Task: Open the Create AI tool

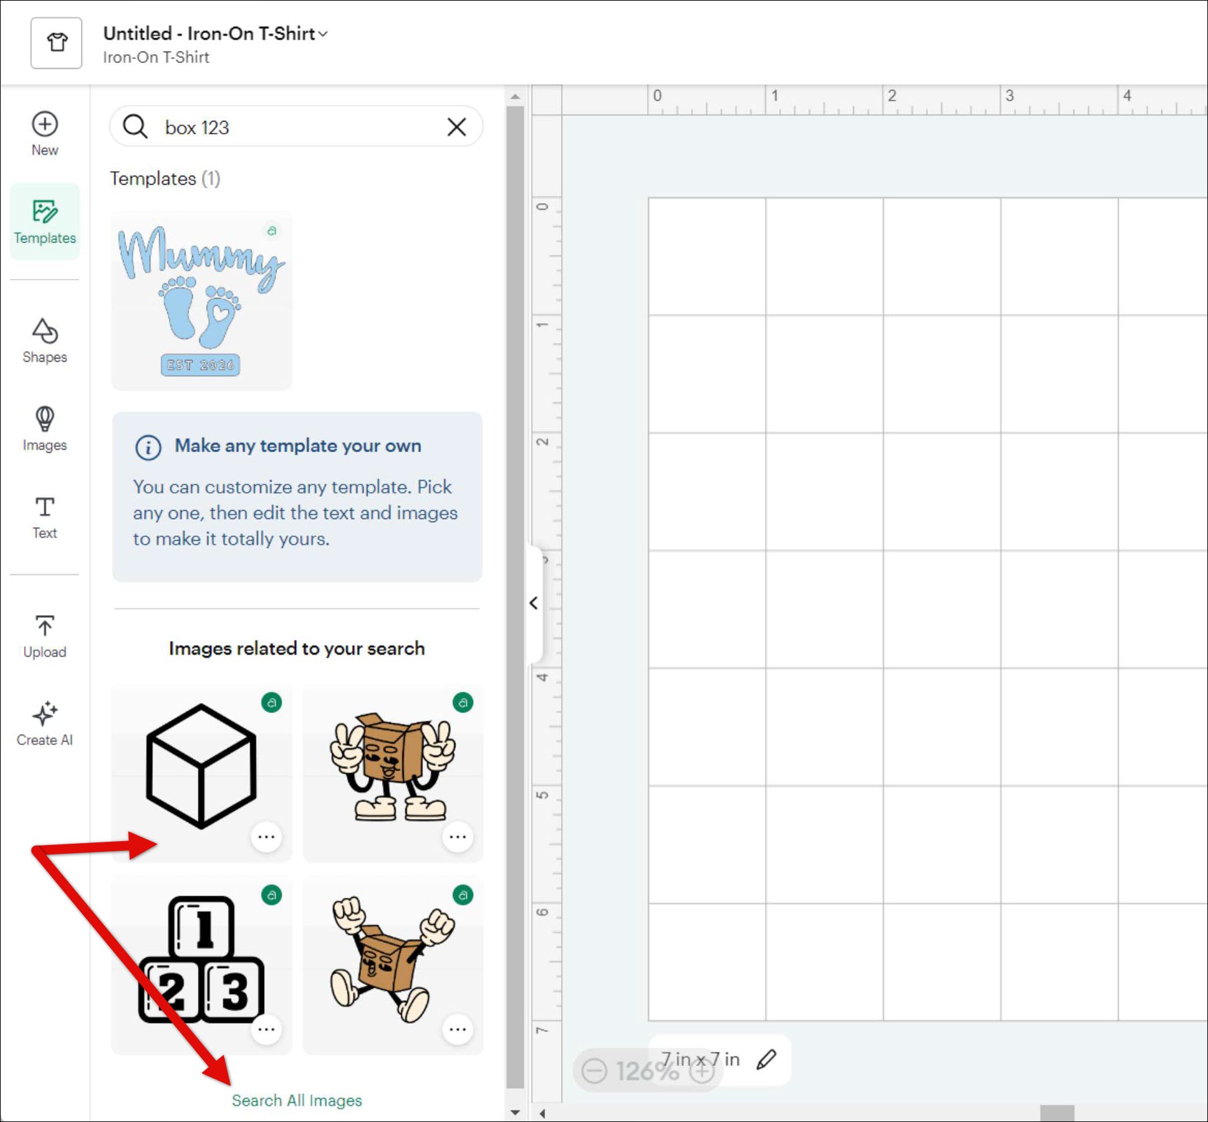Action: [45, 723]
